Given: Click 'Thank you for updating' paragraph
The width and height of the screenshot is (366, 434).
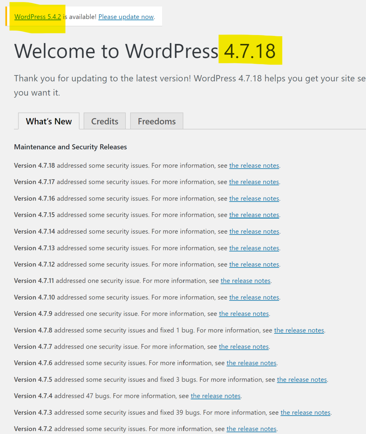Looking at the screenshot, I should (x=190, y=86).
